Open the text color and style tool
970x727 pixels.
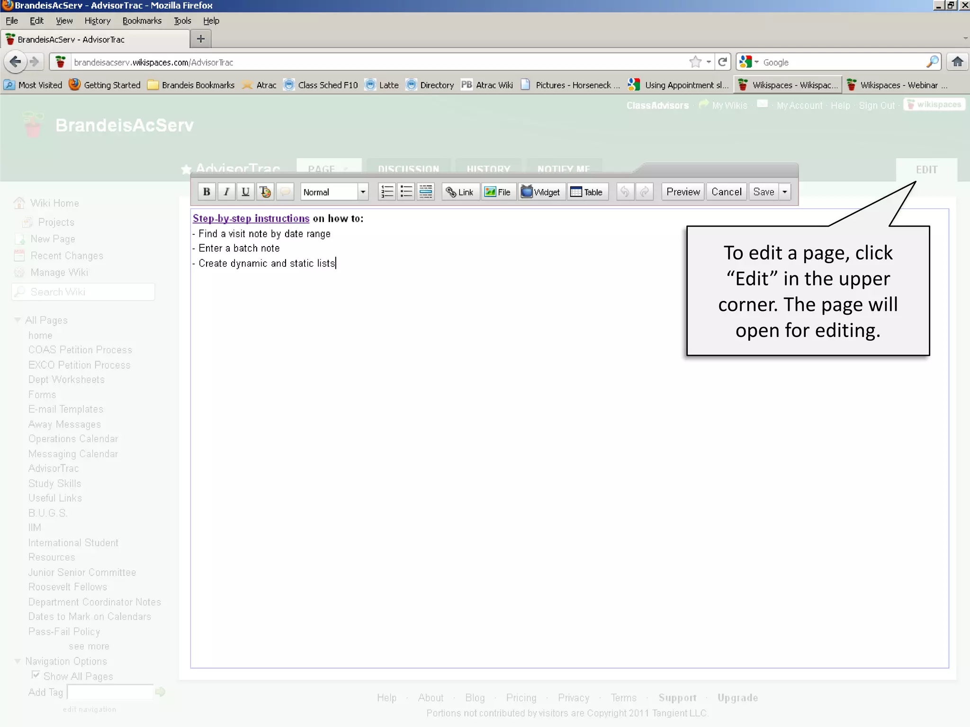[265, 192]
